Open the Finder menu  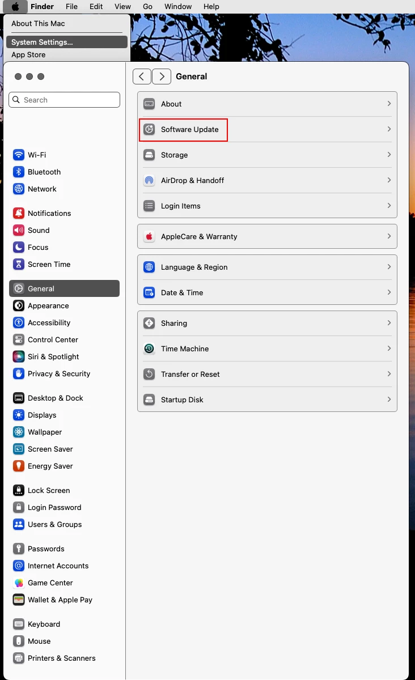42,7
